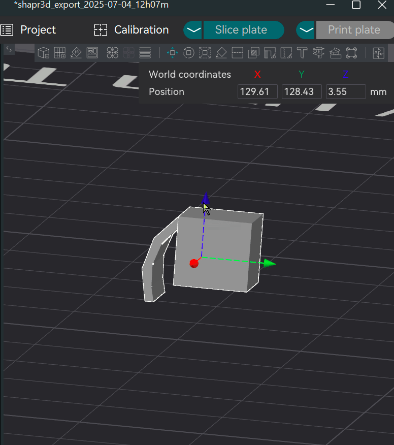Collapse the sidebar with the arrows icon

pyautogui.click(x=9, y=49)
